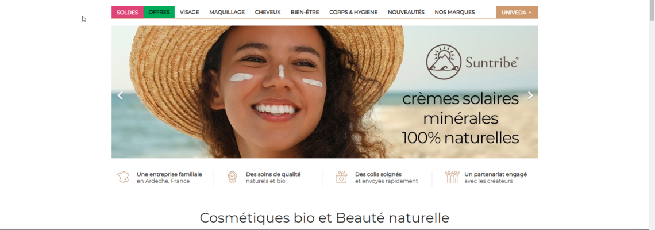Click the France map icon
This screenshot has height=230, width=655.
[x=123, y=177]
